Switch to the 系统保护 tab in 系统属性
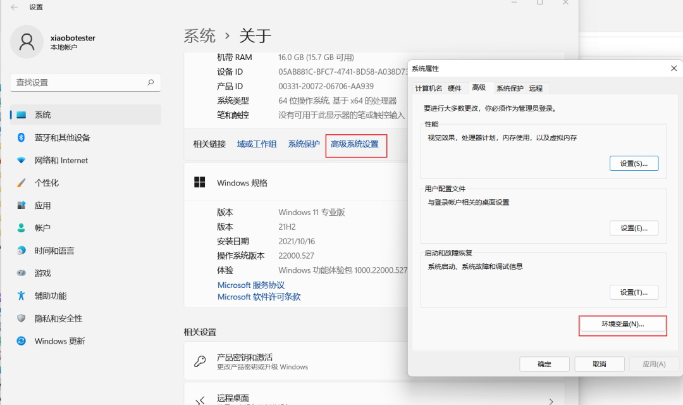Viewport: 683px width, 405px height. [510, 89]
